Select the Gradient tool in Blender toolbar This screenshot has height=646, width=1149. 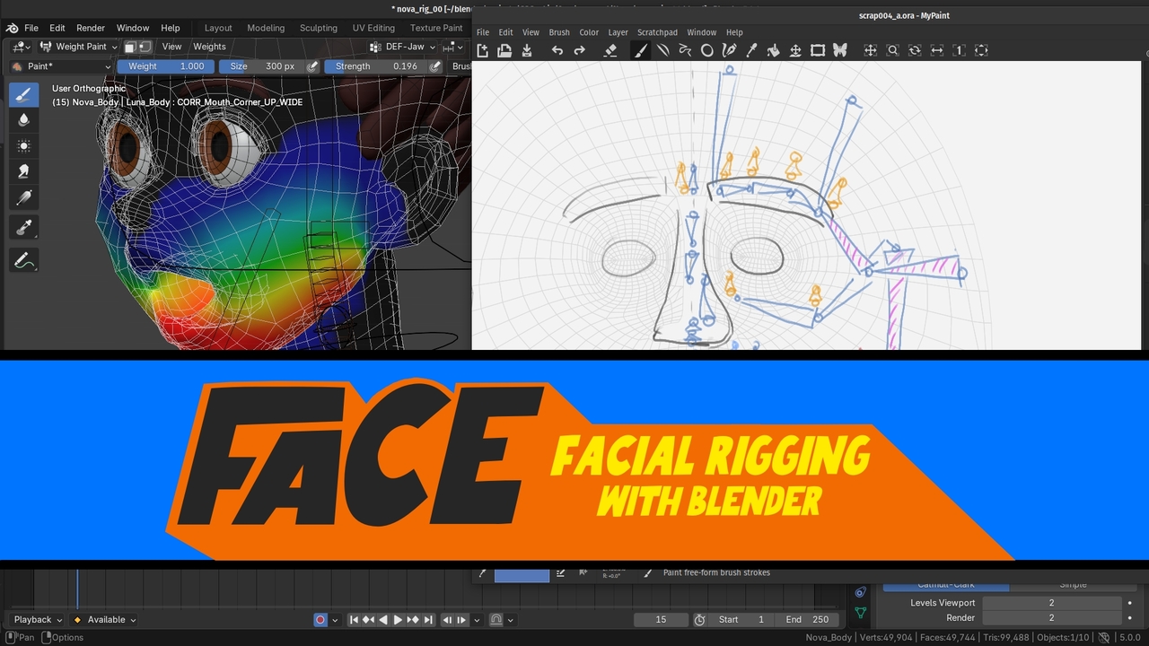tap(24, 196)
